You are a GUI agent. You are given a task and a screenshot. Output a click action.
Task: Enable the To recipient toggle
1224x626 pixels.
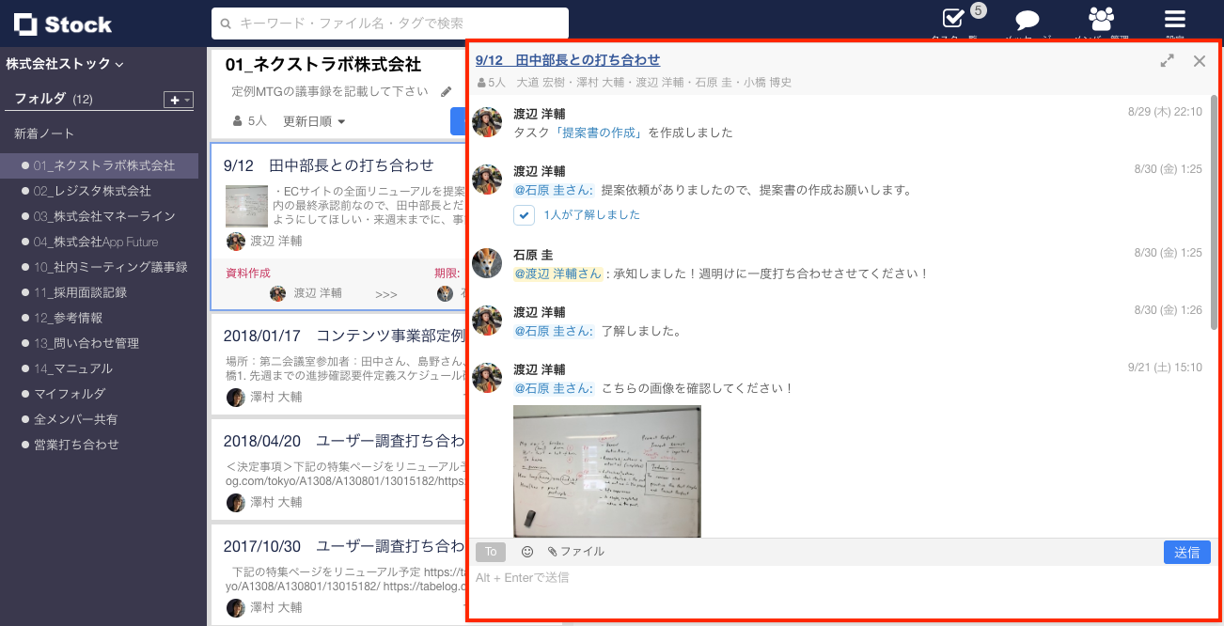point(490,552)
